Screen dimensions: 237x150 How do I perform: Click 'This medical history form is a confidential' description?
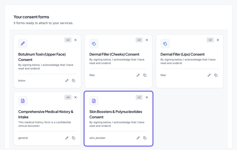pyautogui.click(x=45, y=124)
